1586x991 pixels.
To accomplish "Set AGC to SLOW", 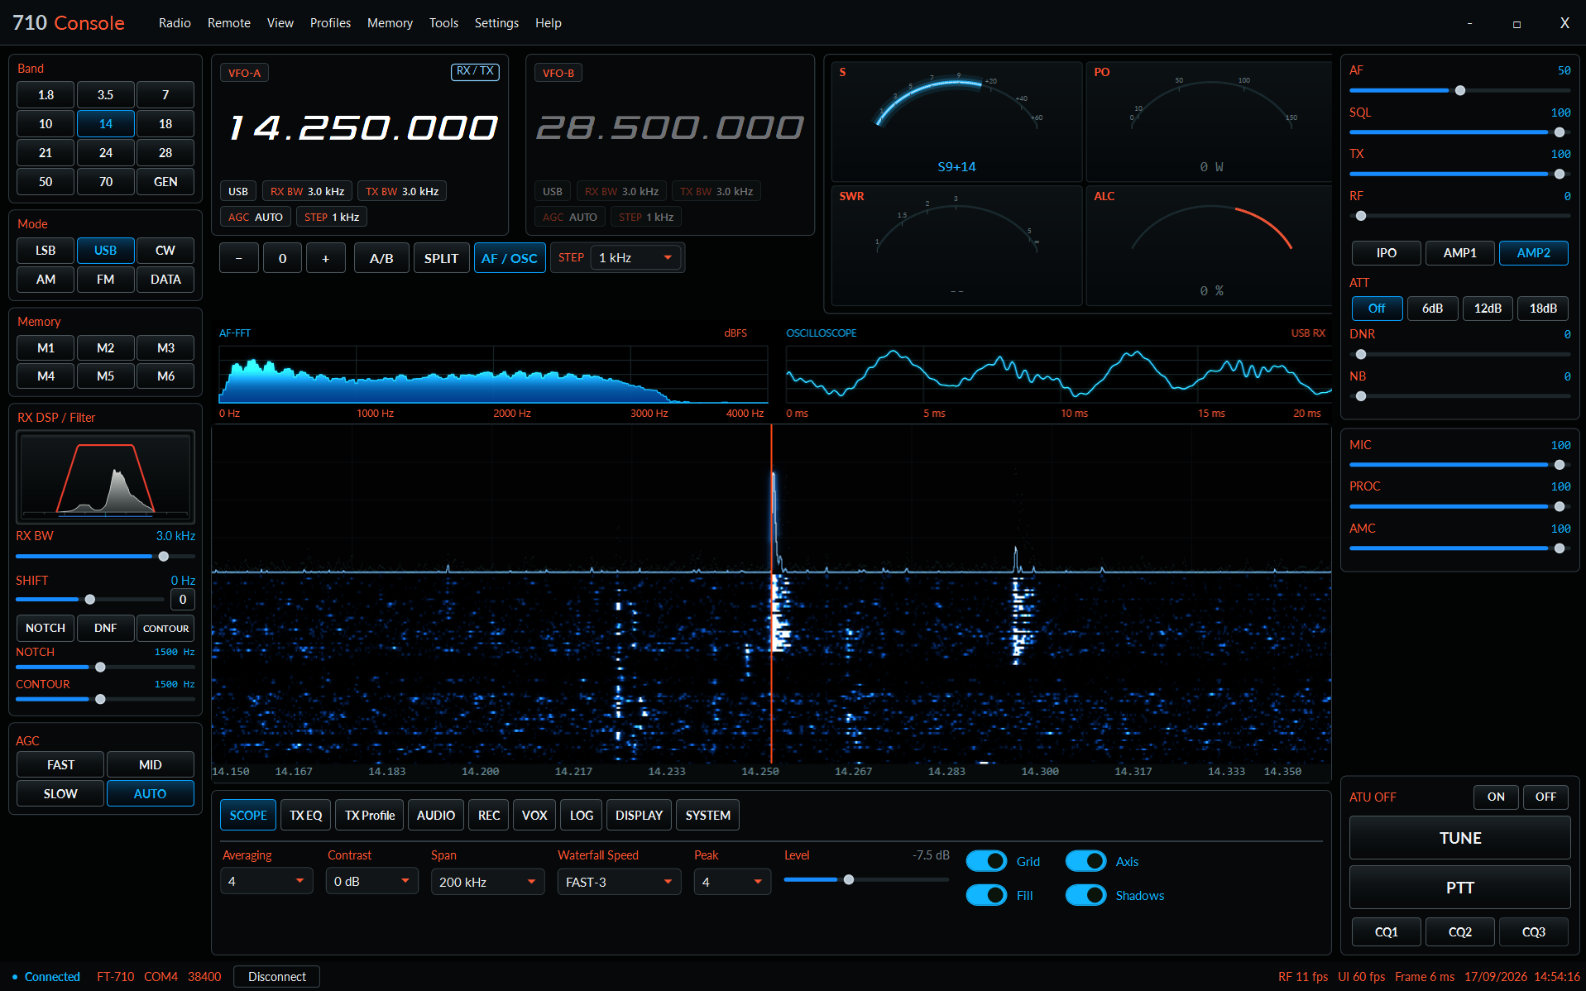I will pyautogui.click(x=60, y=793).
